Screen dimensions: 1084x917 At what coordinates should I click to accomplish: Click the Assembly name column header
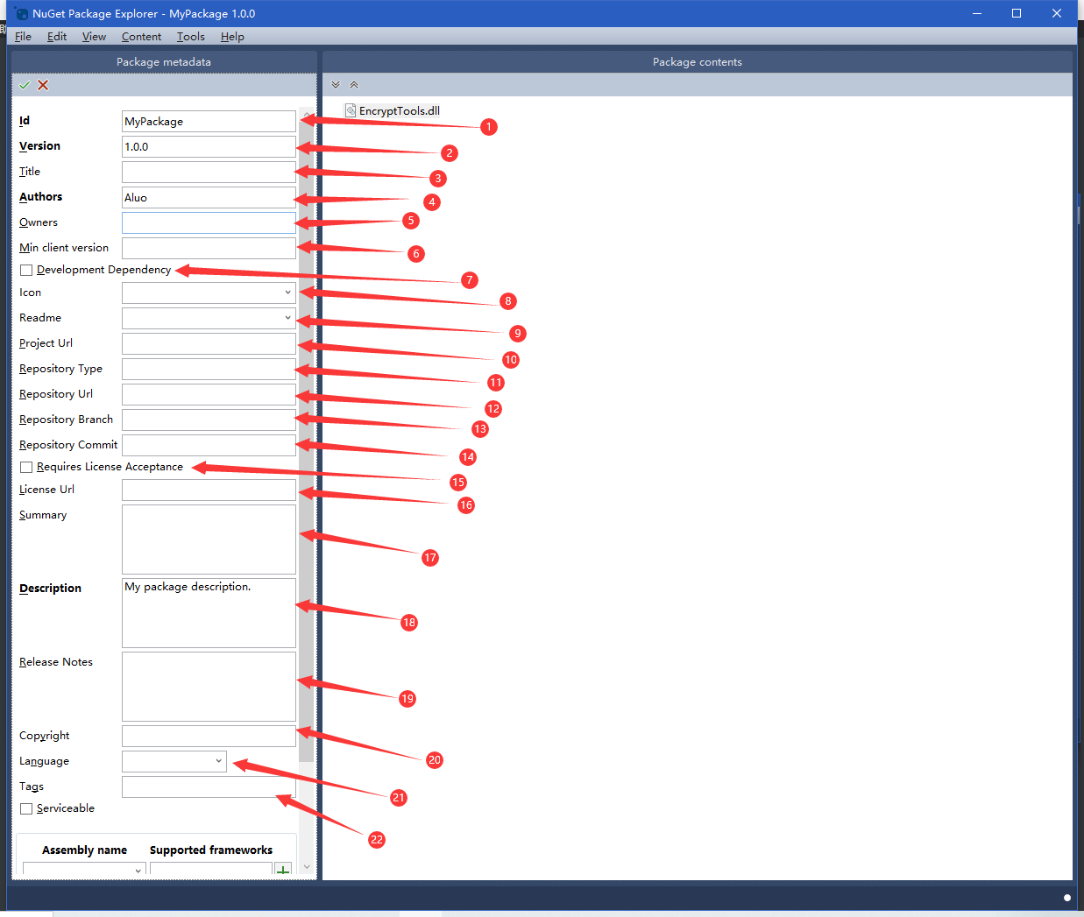(84, 850)
